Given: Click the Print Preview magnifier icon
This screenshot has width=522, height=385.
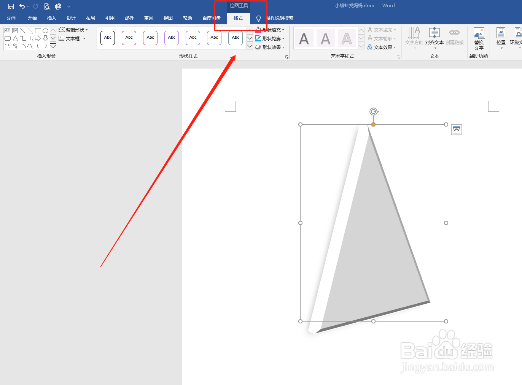Looking at the screenshot, I should click(x=47, y=6).
